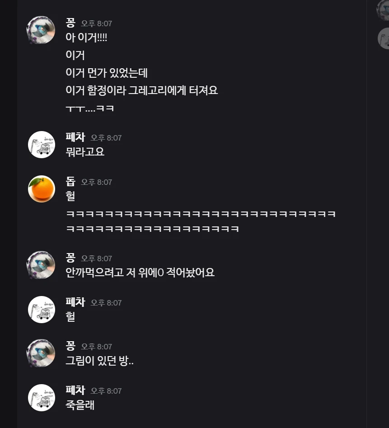Click the orange fruit avatar of 돕
The image size is (389, 428).
pyautogui.click(x=41, y=189)
